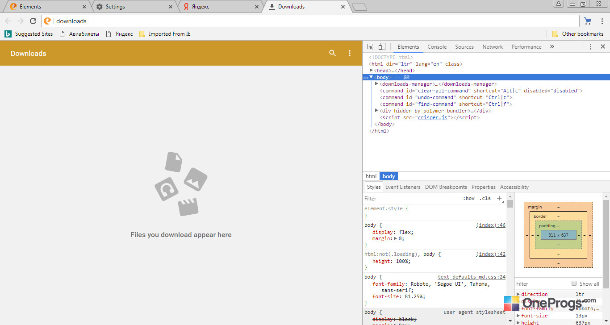Open (index):46 source link

491,225
